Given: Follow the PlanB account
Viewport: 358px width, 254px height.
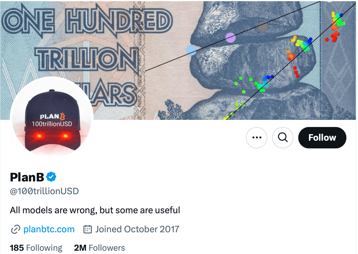Looking at the screenshot, I should (x=322, y=137).
